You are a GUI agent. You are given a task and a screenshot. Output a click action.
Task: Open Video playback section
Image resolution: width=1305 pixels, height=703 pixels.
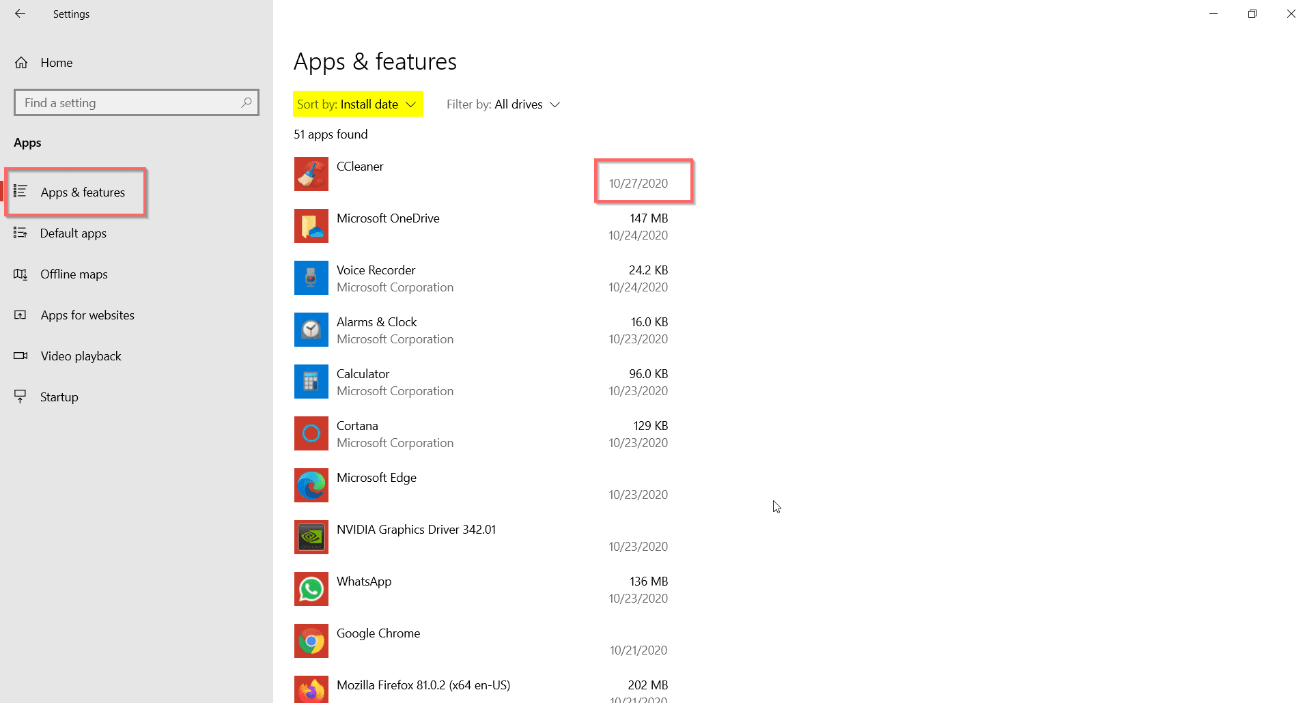tap(81, 356)
